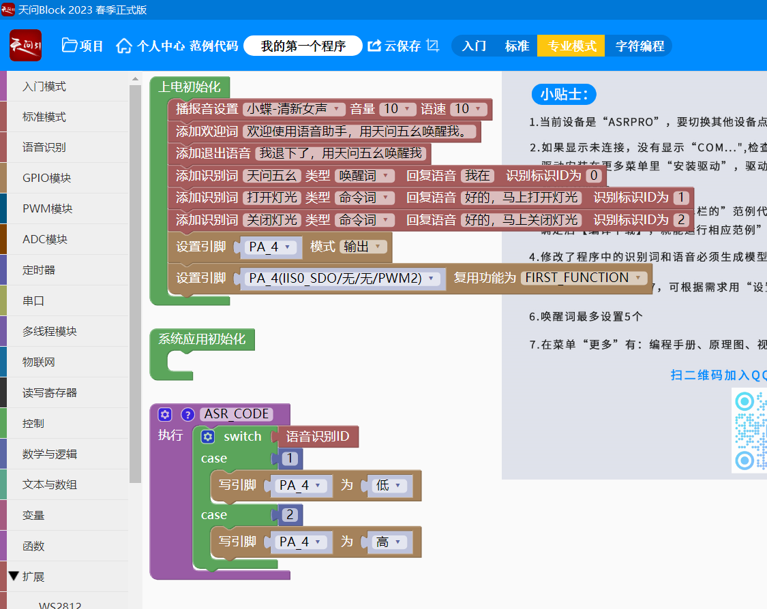Open the 高 level dropdown
Viewport: 767px width, 609px height.
point(389,542)
